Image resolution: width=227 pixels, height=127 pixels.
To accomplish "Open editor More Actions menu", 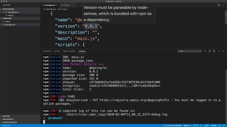I will 223,5.
